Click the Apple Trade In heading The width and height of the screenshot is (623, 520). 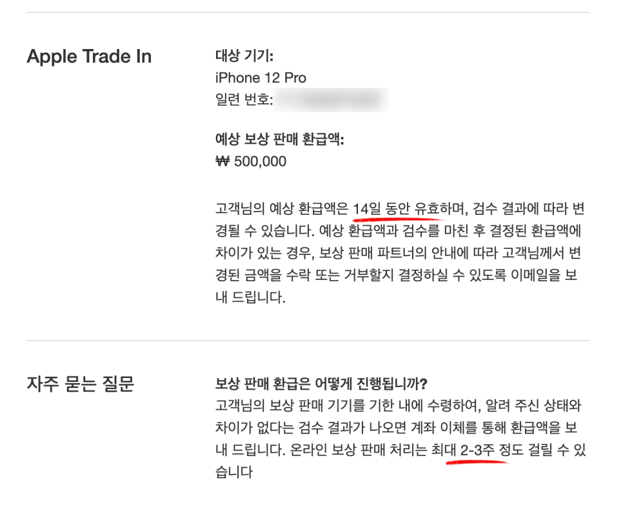pyautogui.click(x=89, y=57)
